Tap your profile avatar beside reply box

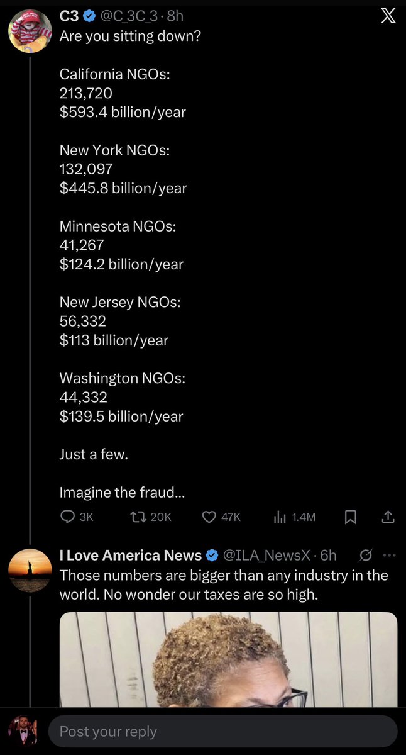coord(22,732)
